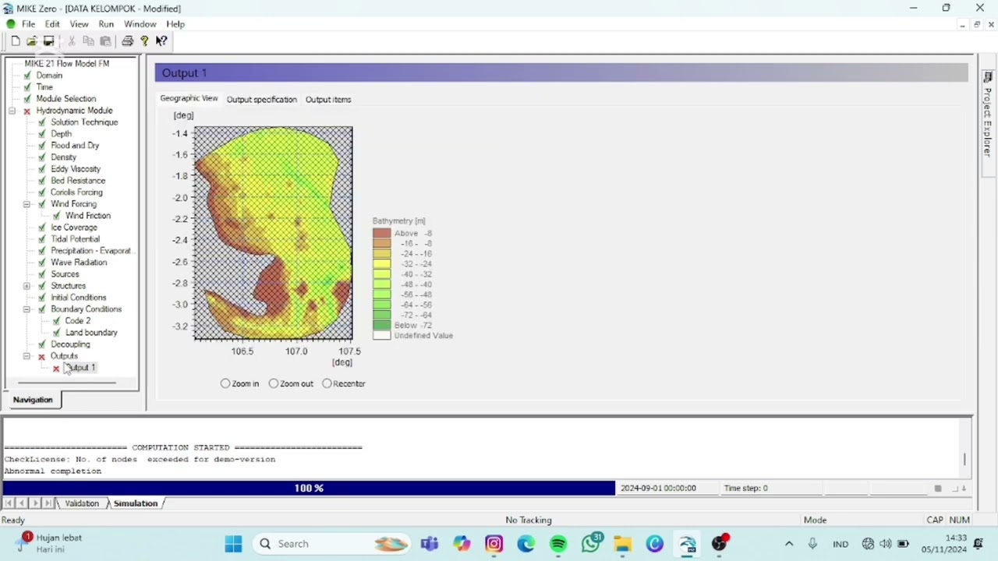998x561 pixels.
Task: Click the New file toolbar icon
Action: click(16, 41)
